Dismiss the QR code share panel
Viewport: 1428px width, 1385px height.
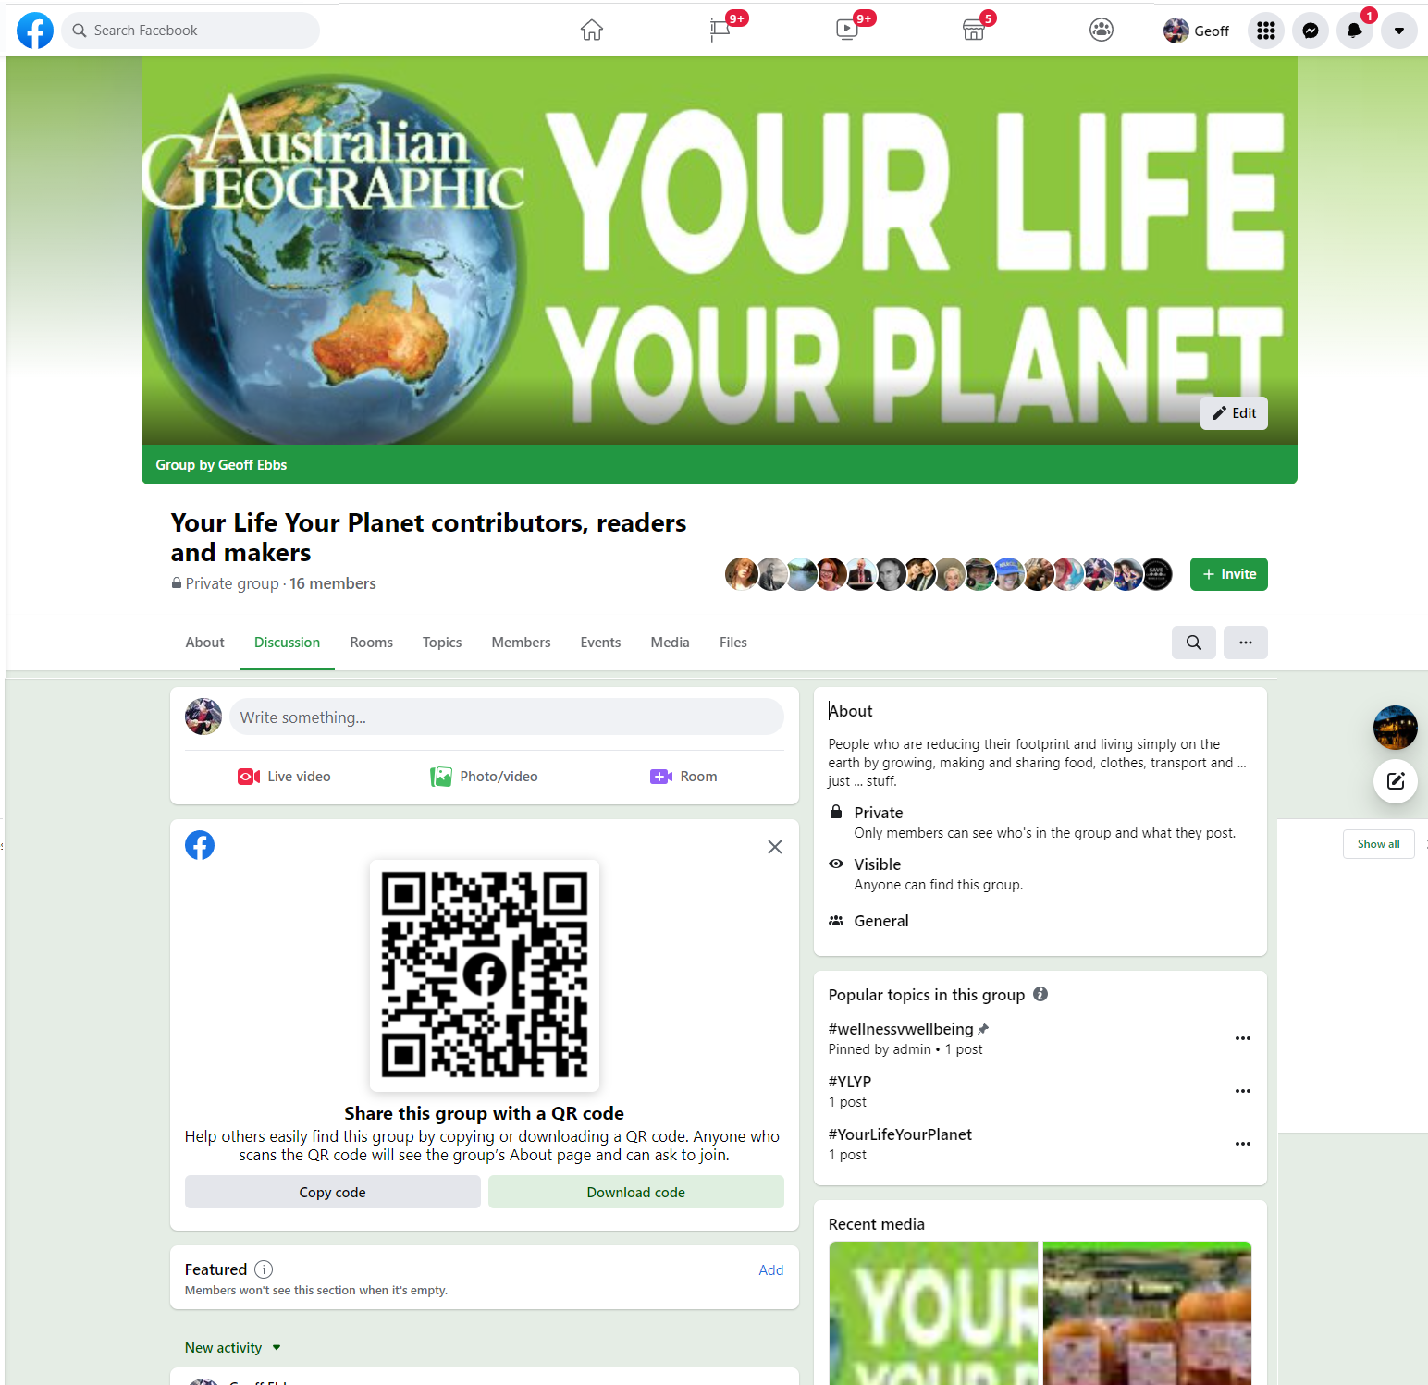[775, 846]
